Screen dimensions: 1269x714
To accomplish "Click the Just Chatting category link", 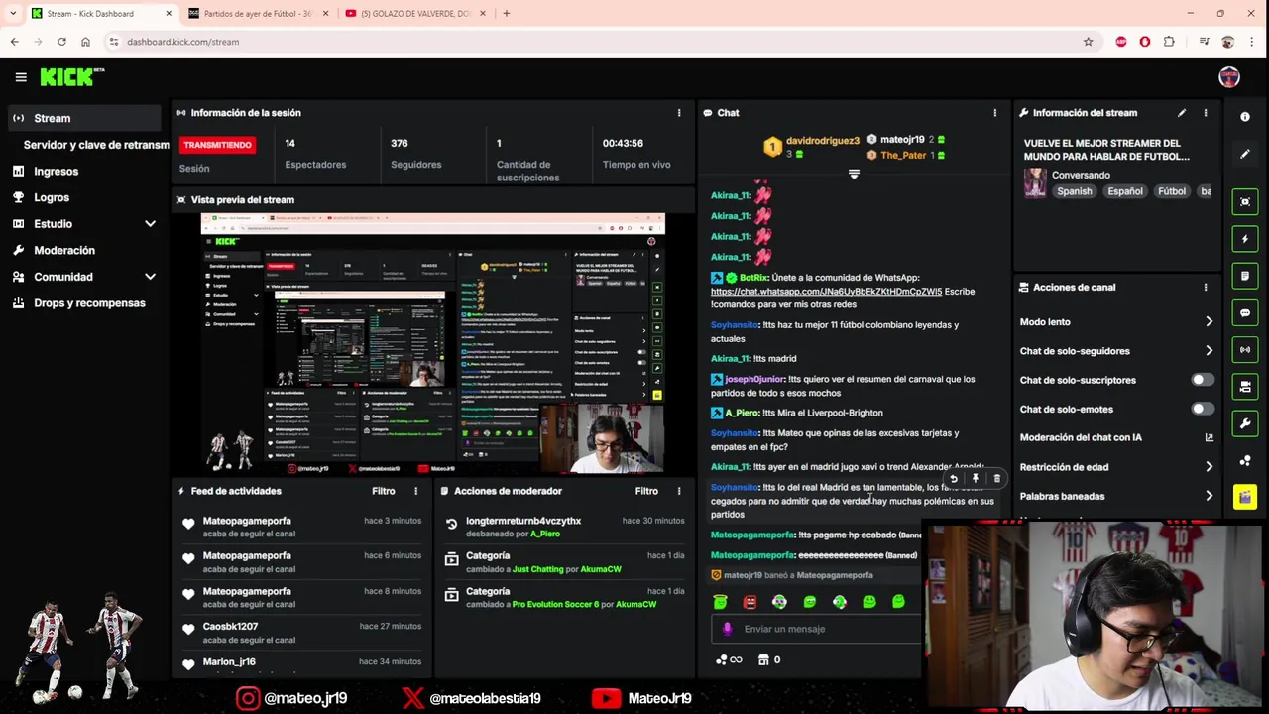I will 537,569.
